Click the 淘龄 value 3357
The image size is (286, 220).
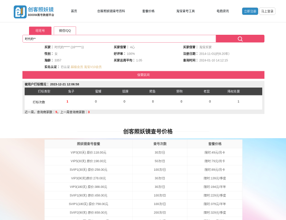tap(58, 60)
